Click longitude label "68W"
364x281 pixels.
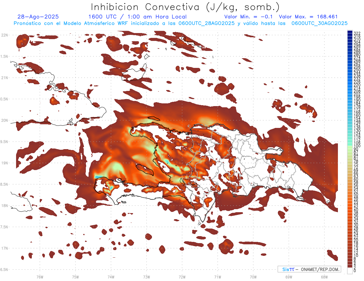pos(324,277)
